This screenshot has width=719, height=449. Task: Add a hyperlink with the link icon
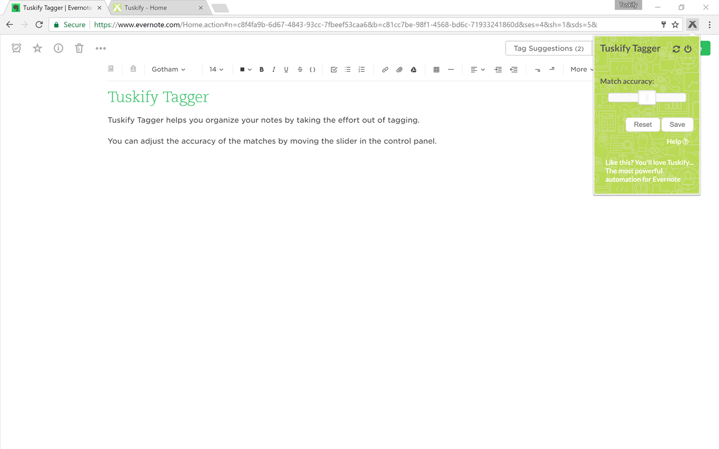(385, 70)
